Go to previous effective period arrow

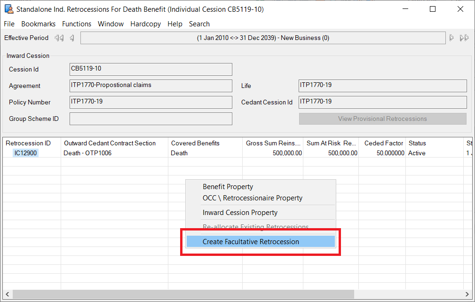[x=72, y=38]
